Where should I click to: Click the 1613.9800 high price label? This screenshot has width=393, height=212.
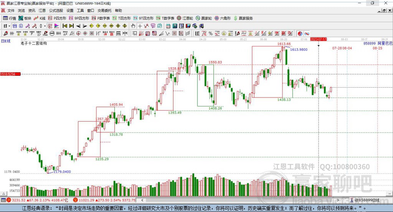coord(299,49)
